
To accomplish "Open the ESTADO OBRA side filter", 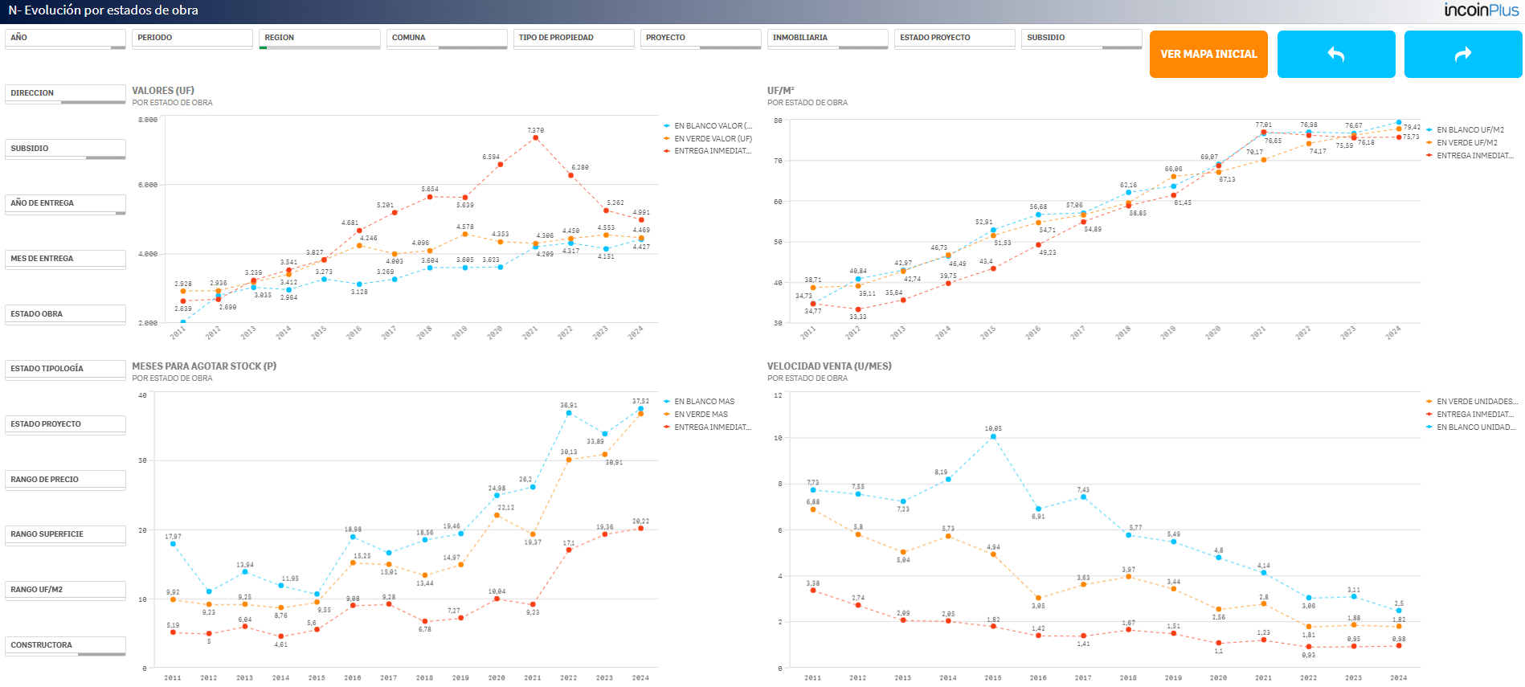I will click(65, 315).
